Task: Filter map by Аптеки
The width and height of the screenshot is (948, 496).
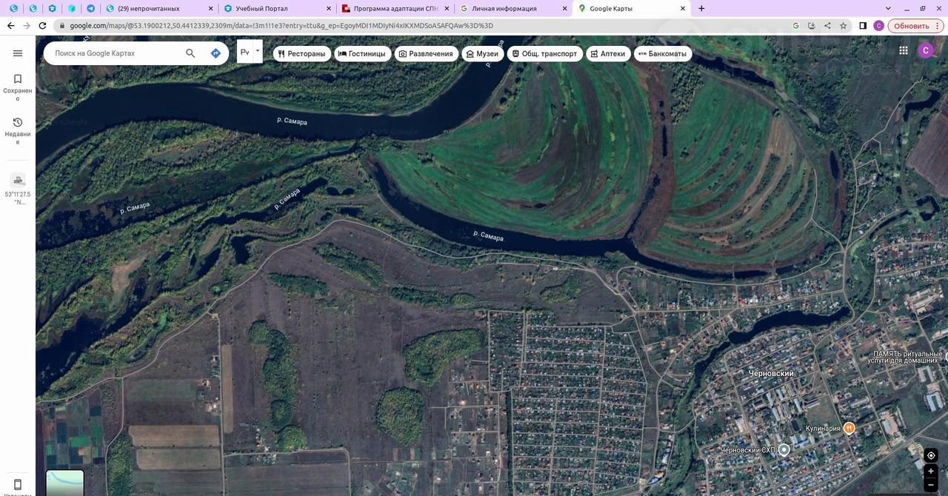Action: click(x=607, y=54)
